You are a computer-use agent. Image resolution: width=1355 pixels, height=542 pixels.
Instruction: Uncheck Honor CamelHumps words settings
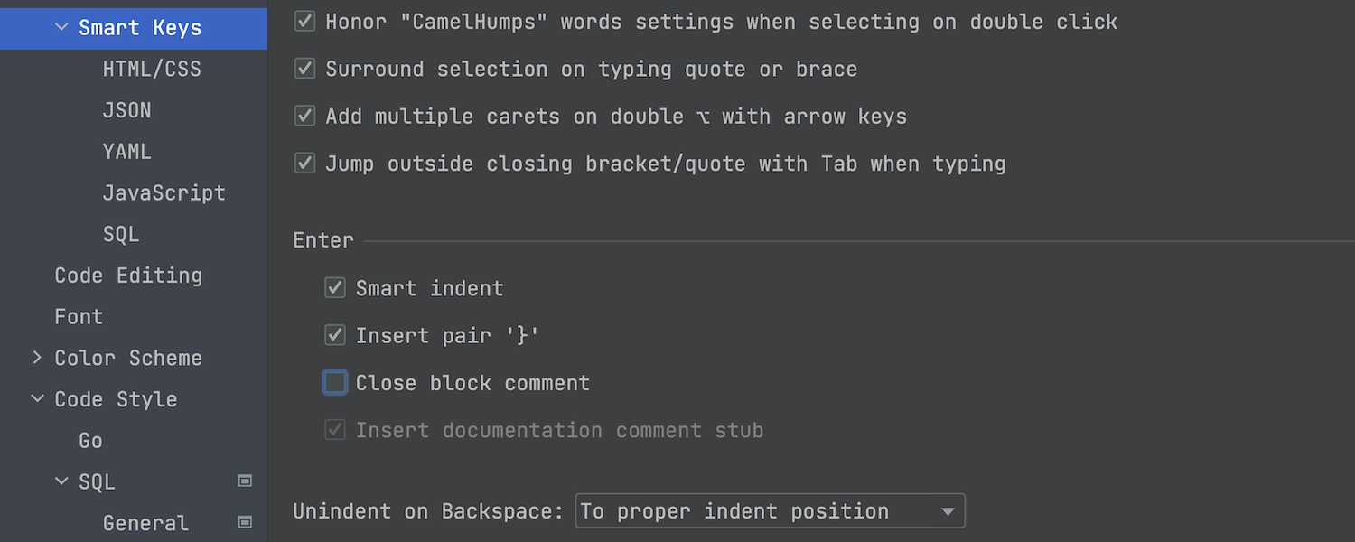click(x=305, y=22)
